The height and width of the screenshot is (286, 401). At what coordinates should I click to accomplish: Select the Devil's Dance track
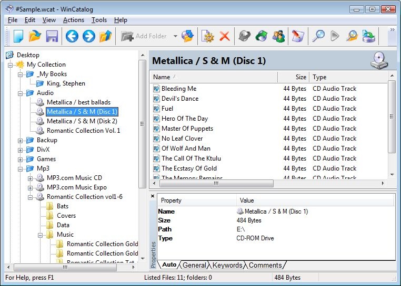(x=180, y=99)
